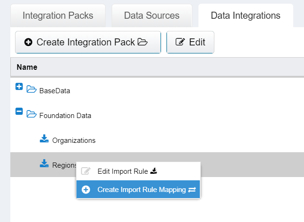
Task: Click the Regions import rule icon
Action: pyautogui.click(x=44, y=163)
